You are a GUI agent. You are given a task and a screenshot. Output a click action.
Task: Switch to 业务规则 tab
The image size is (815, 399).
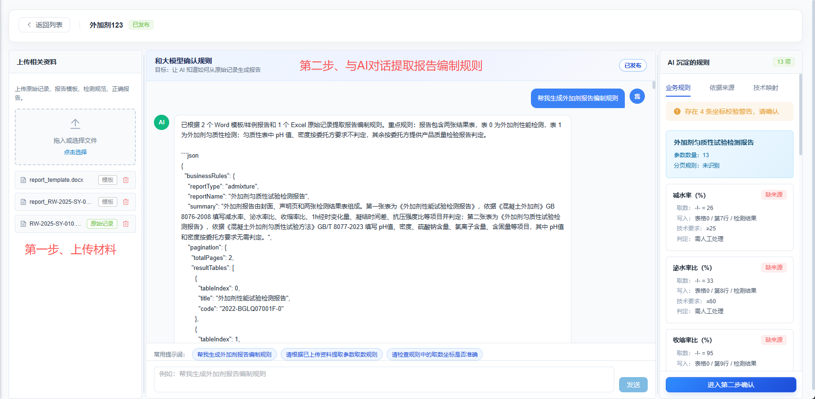pyautogui.click(x=678, y=88)
